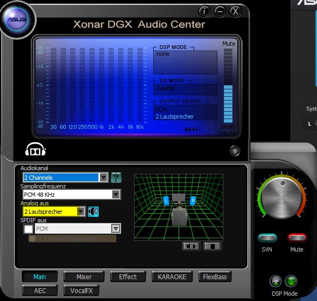Close the Xonar DGX Audio Center

point(235,11)
